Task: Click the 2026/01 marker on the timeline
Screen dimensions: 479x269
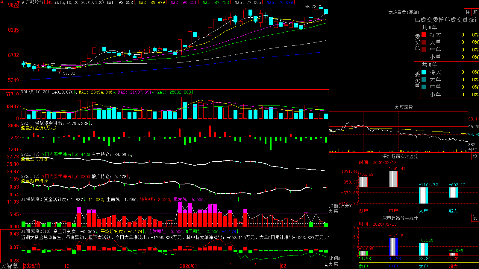Action: pos(188,266)
